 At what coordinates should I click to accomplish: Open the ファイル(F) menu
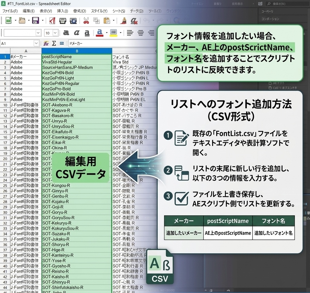10,11
